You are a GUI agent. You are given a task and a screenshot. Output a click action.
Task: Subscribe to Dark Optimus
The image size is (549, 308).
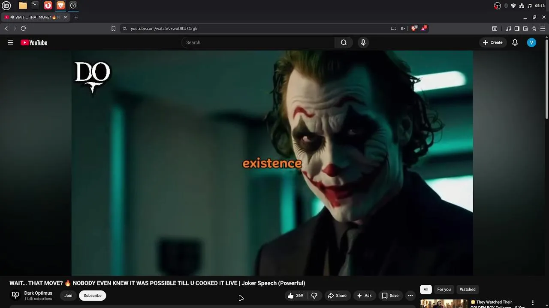tap(93, 296)
